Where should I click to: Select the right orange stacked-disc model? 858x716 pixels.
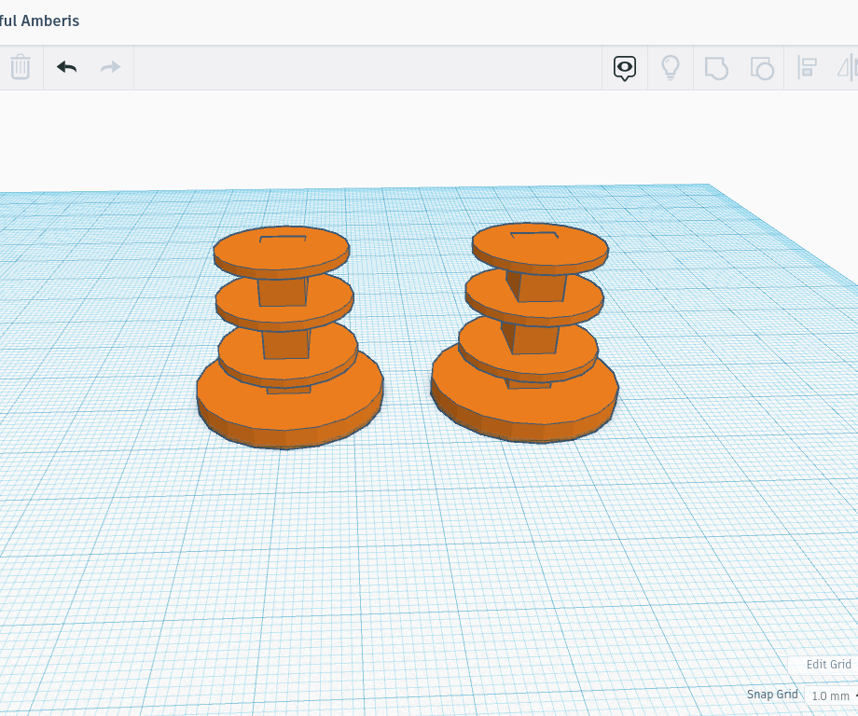point(526,333)
